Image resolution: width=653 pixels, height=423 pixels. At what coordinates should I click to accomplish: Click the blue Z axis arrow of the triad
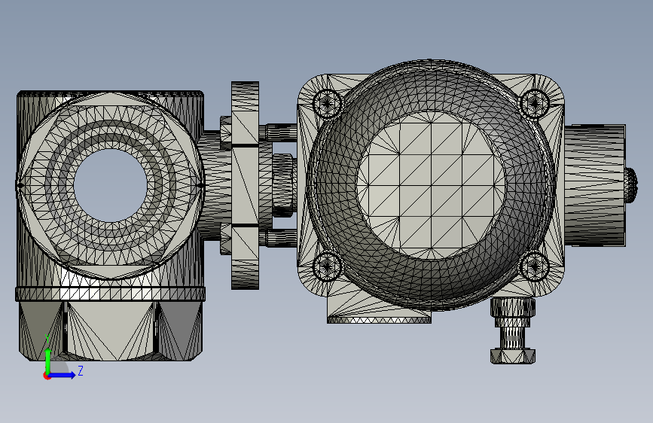tap(63, 375)
